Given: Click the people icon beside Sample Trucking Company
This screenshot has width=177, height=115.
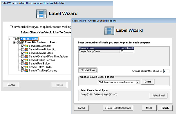Looking at the screenshot, I should point(26,71).
